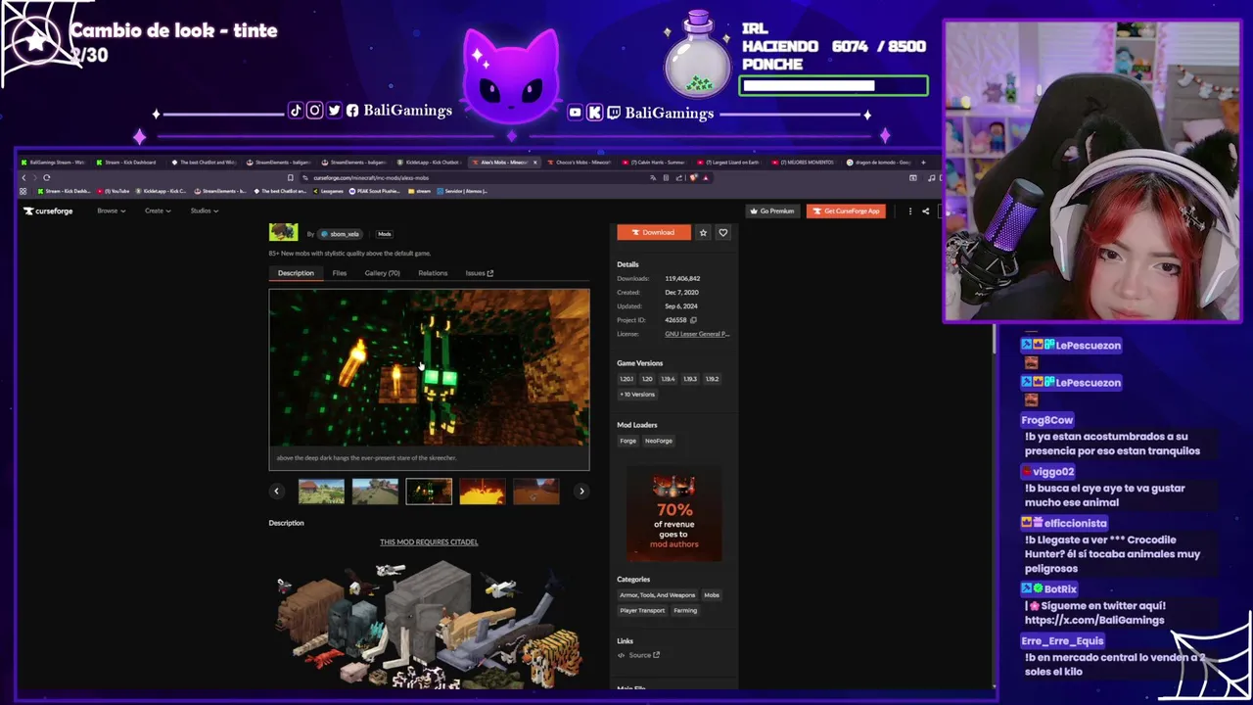Switch to the Files tab

tap(339, 273)
